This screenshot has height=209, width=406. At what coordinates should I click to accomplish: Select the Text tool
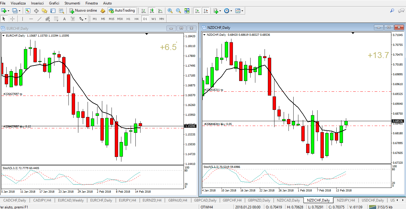(64, 19)
